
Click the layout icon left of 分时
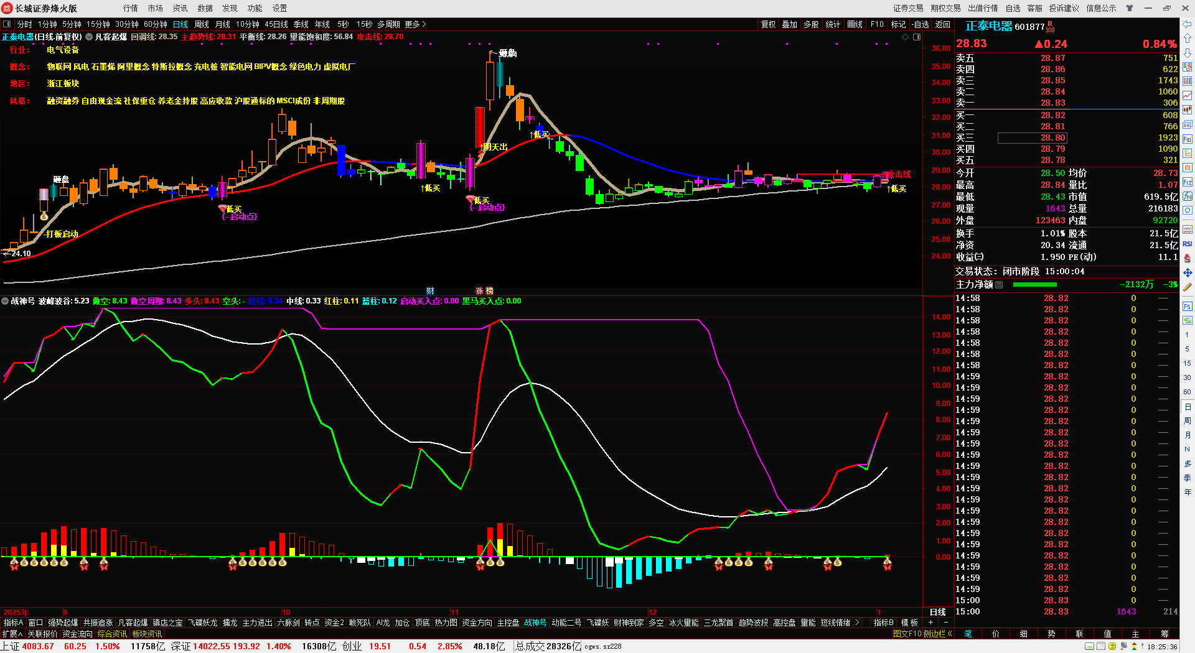coord(7,24)
